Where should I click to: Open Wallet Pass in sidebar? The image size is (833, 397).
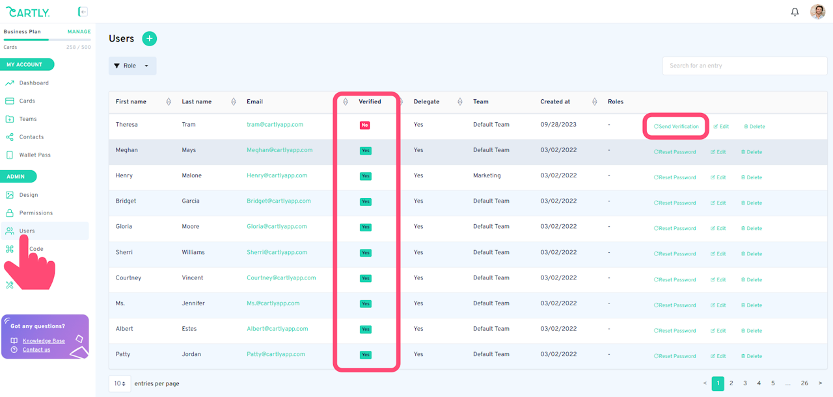pos(34,155)
